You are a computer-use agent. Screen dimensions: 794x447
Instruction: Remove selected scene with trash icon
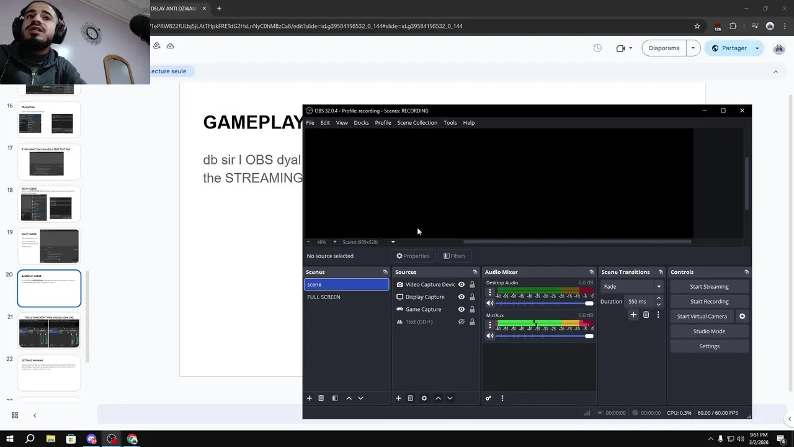click(321, 398)
